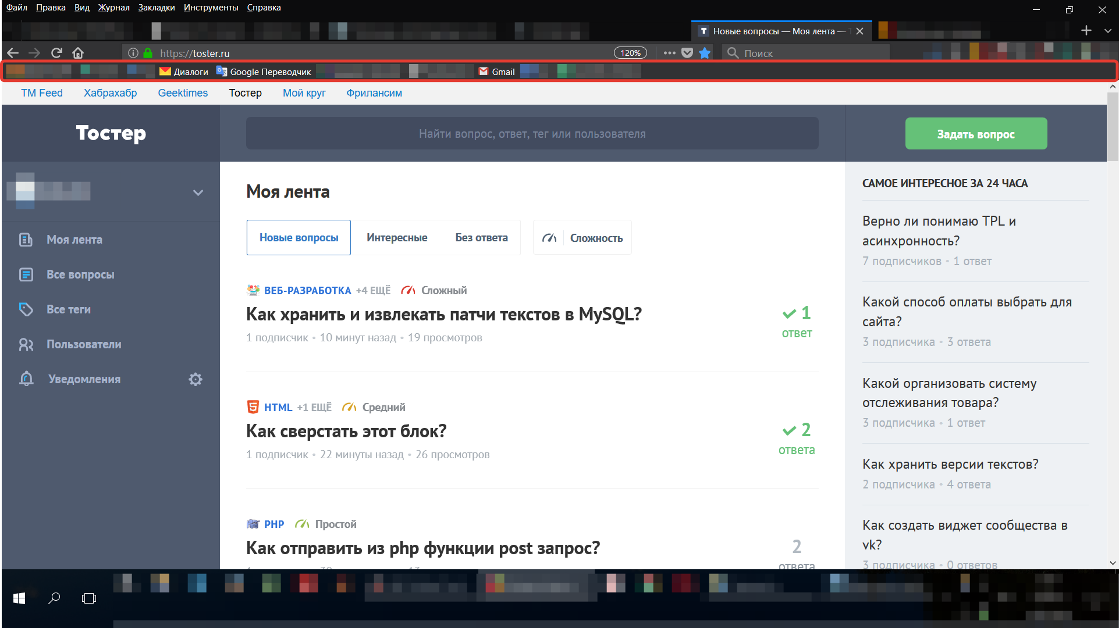Open question about php post запрос

pos(423,548)
